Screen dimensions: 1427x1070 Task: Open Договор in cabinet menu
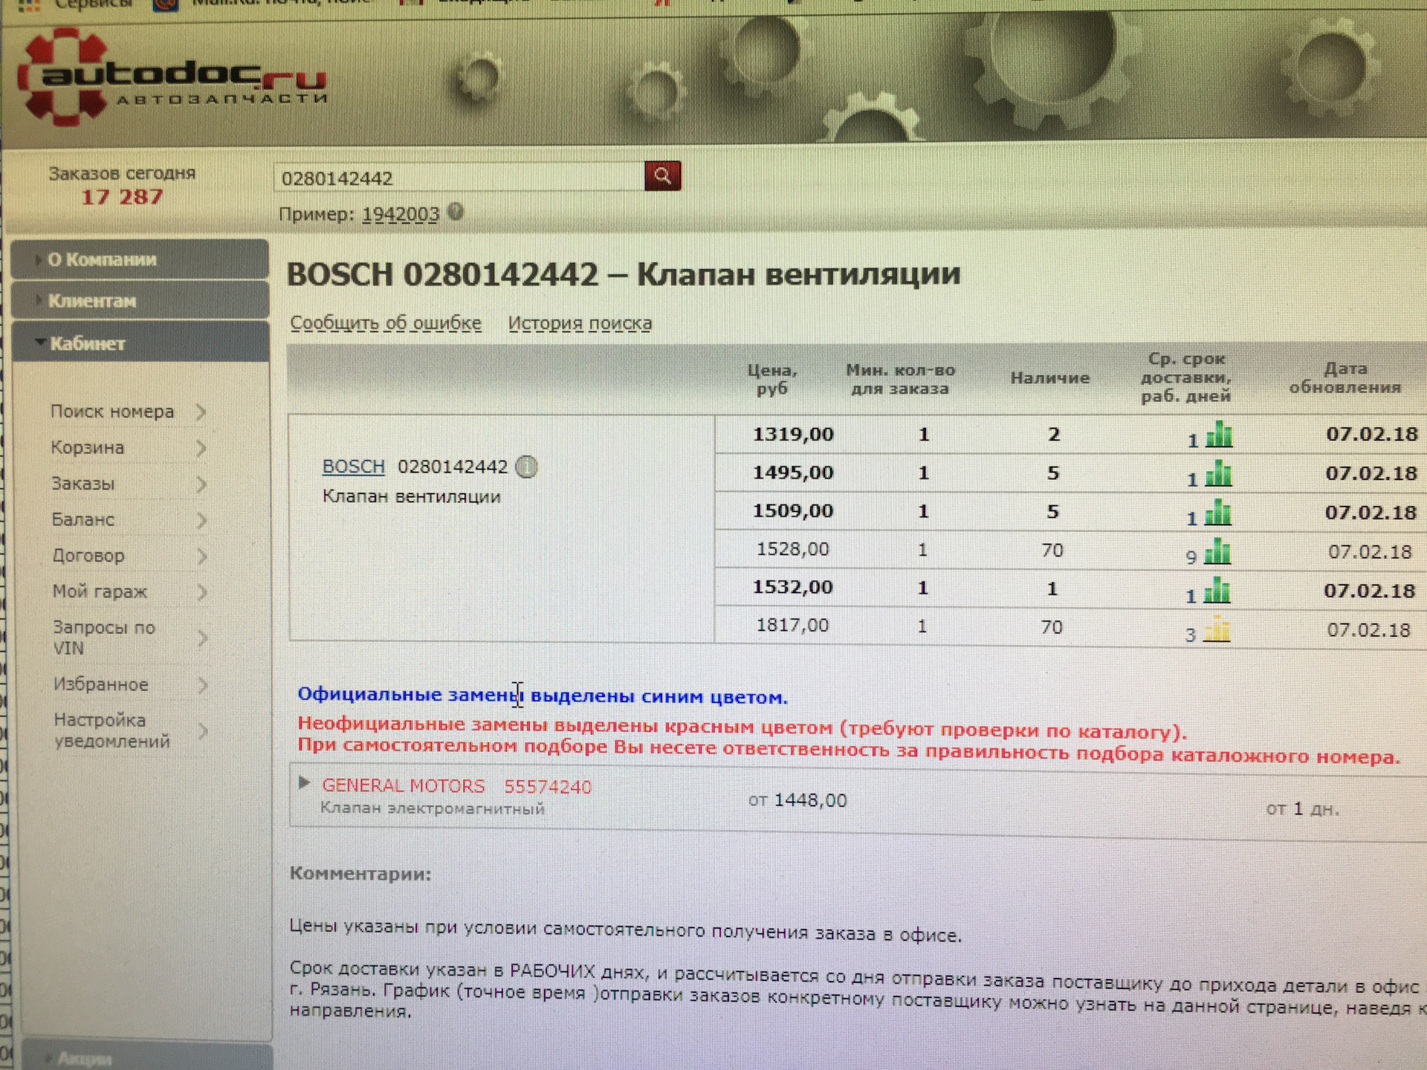click(x=88, y=555)
